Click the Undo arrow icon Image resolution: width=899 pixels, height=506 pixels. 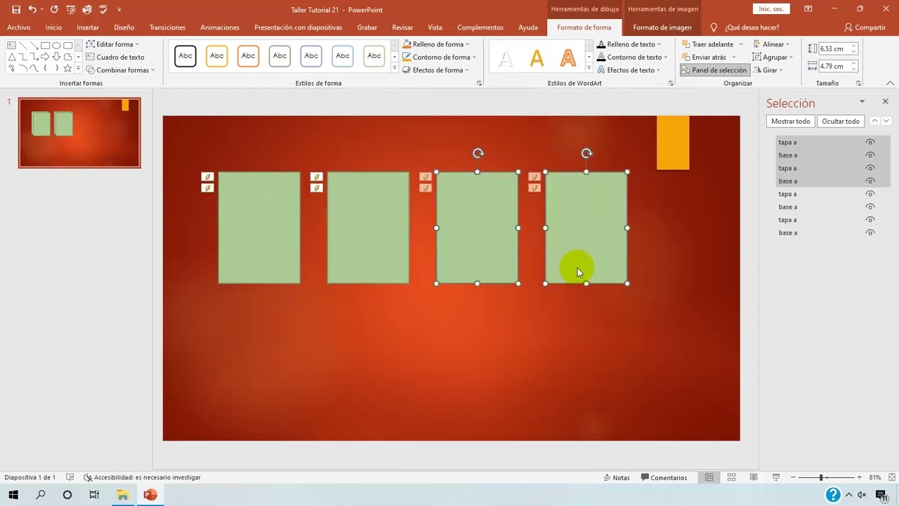pos(32,9)
